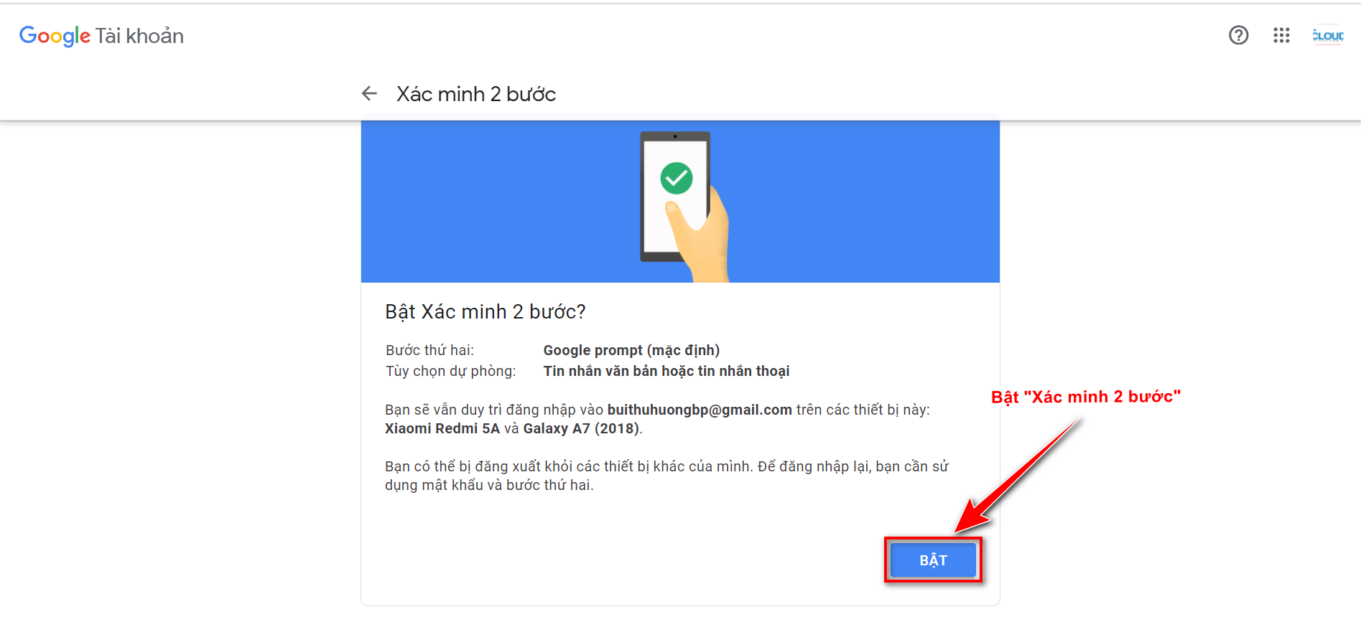Click the back arrow beside Xác minh 2 bước
This screenshot has height=622, width=1361.
point(369,93)
